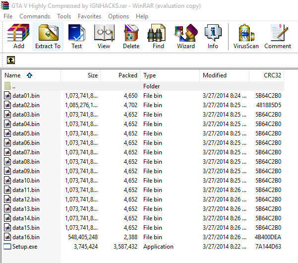Screen dimensions: 298x263
Task: Click the packed size 4,702
Action: [130, 105]
